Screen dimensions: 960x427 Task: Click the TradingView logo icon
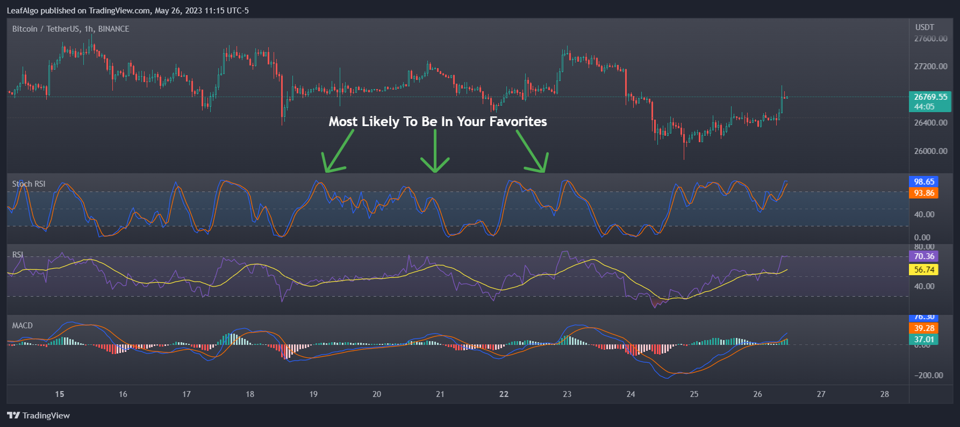pos(13,415)
